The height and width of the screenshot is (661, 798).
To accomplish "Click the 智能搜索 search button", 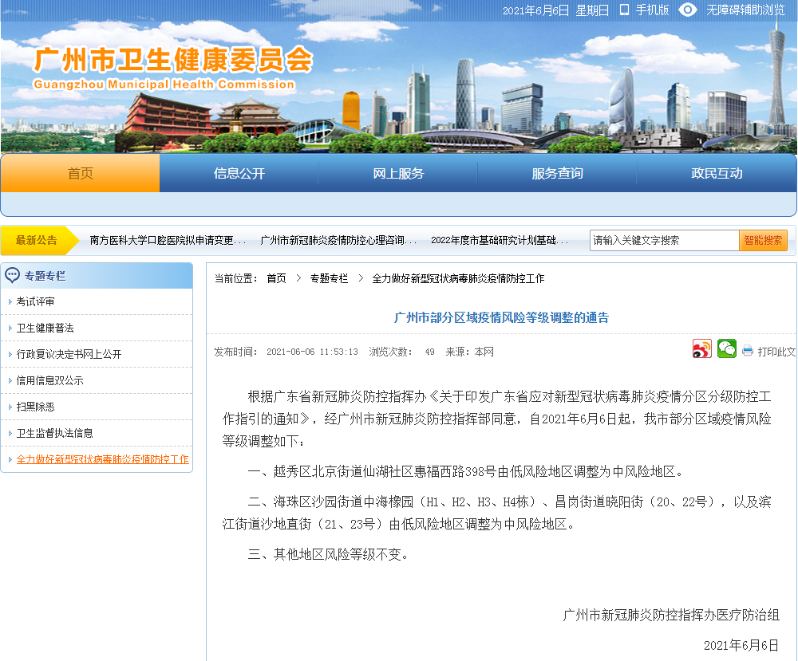I will (763, 239).
